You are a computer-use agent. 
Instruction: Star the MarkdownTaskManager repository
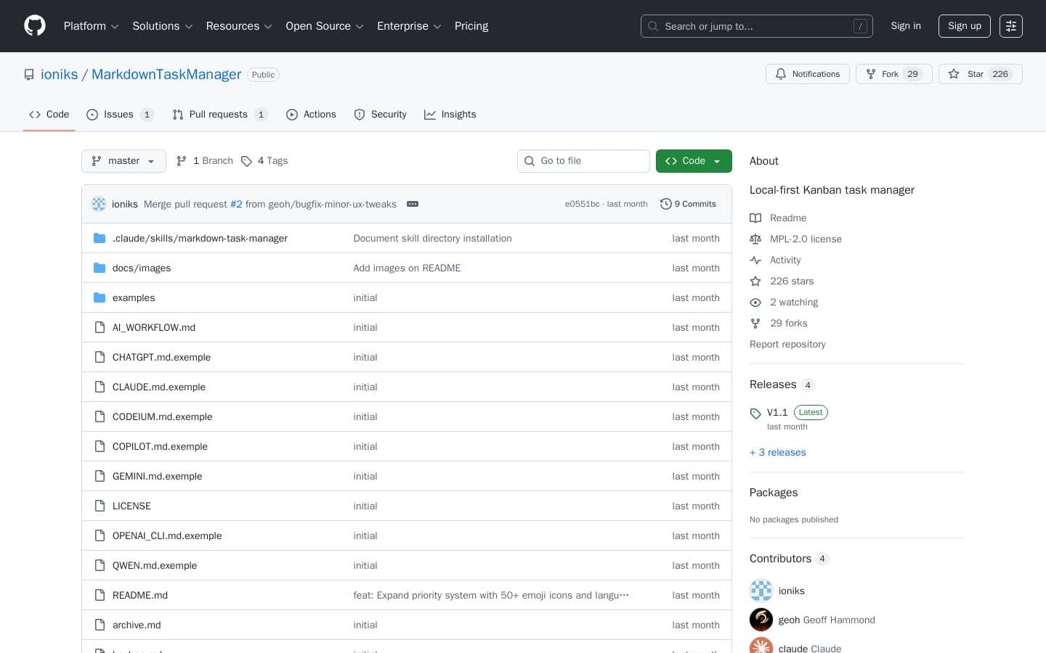click(x=980, y=74)
